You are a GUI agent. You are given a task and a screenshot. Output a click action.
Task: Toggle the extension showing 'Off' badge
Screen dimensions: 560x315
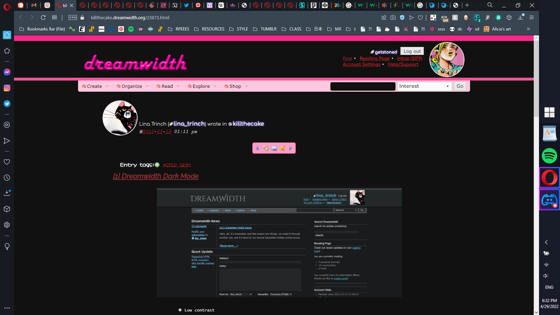pos(444,18)
